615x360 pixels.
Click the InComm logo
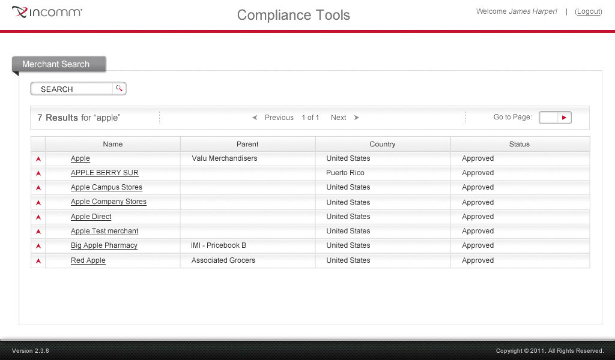click(x=47, y=12)
